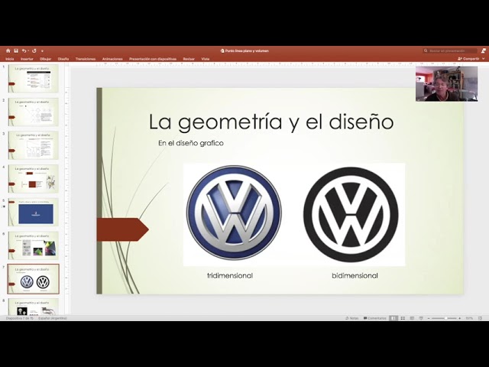Switch to Slide Sorter view icon

[403, 318]
